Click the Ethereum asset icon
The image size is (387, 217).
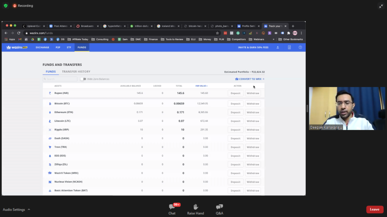[x=50, y=112]
